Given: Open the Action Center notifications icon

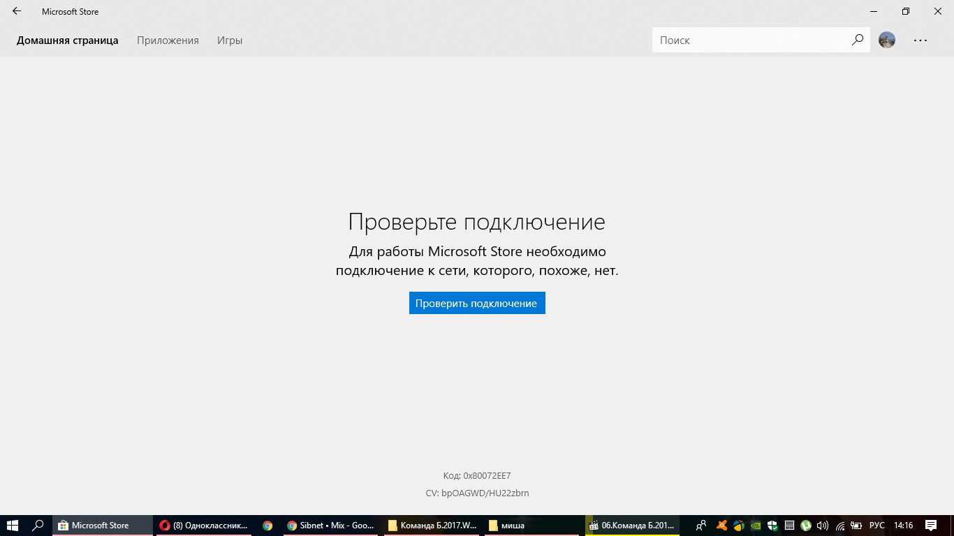Looking at the screenshot, I should tap(931, 525).
